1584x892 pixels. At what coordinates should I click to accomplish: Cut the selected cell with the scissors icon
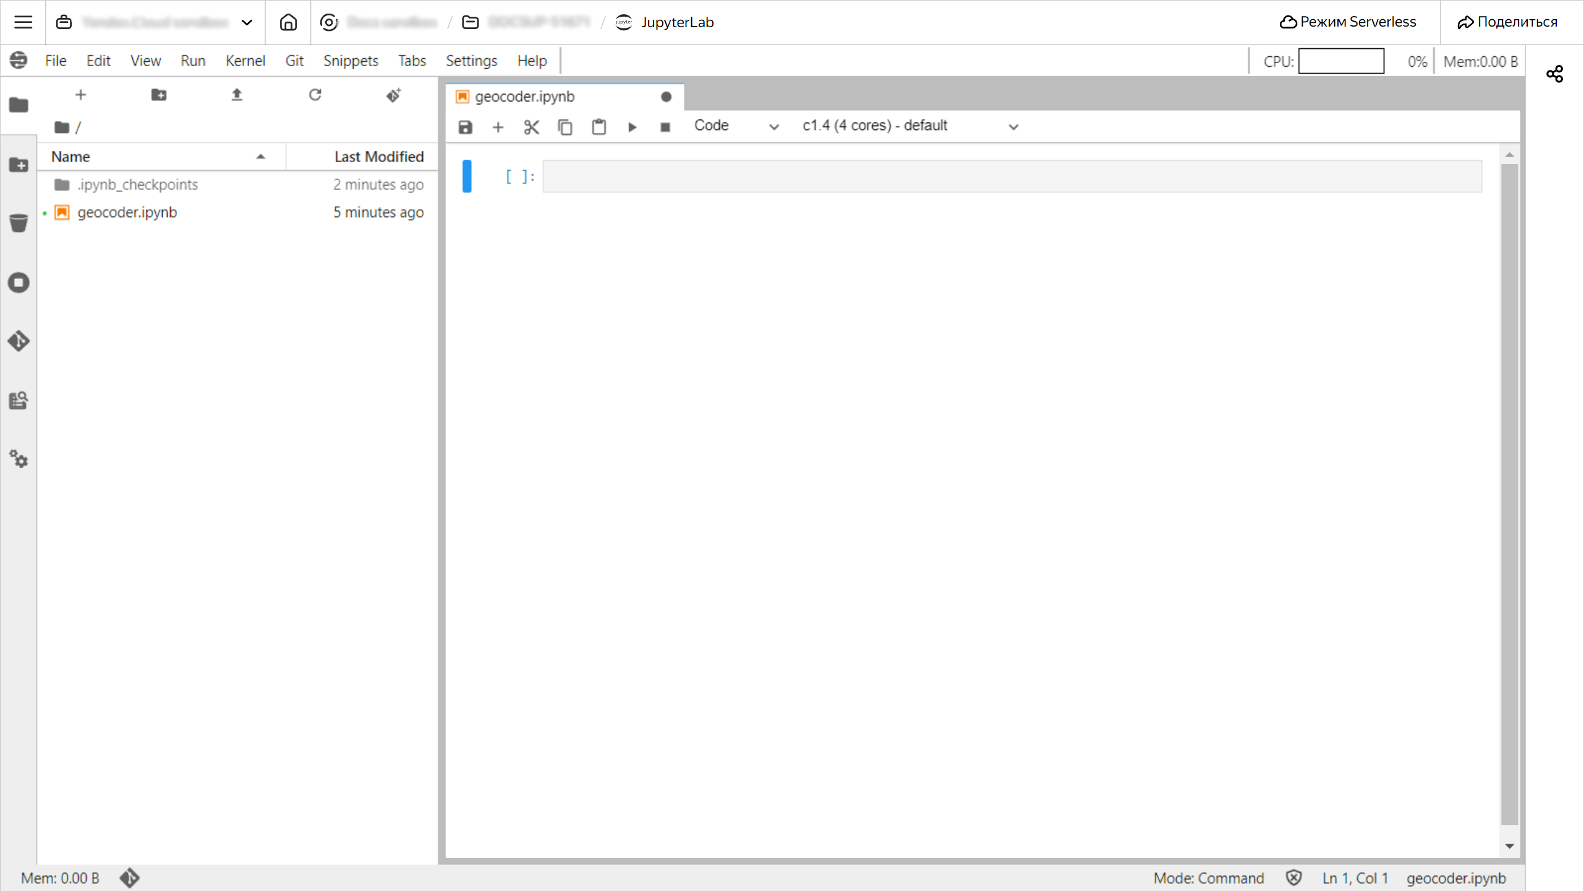(531, 127)
